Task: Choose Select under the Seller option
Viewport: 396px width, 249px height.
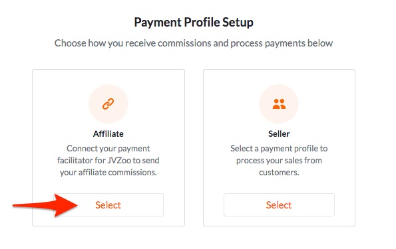Action: (x=279, y=205)
